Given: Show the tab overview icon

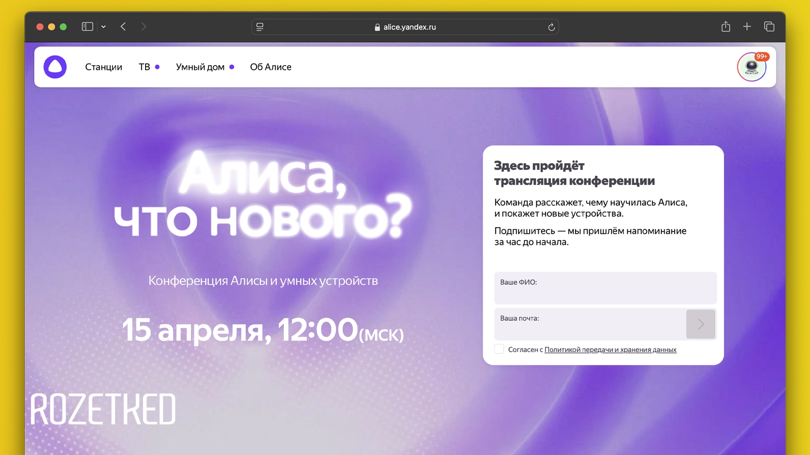Looking at the screenshot, I should [x=769, y=27].
